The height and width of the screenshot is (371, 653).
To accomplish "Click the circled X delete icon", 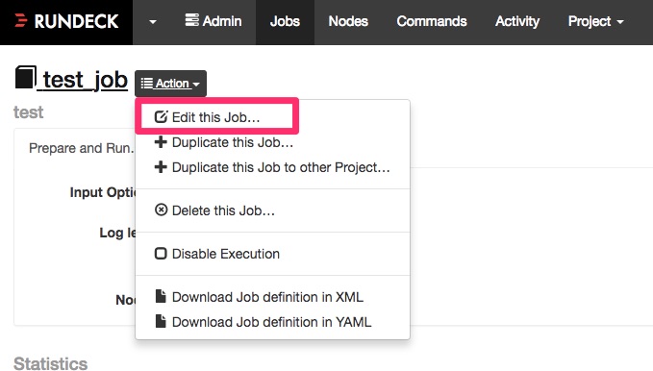I will click(x=161, y=210).
